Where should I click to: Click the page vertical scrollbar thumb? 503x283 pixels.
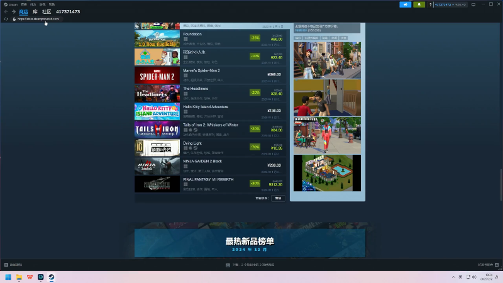(x=501, y=184)
